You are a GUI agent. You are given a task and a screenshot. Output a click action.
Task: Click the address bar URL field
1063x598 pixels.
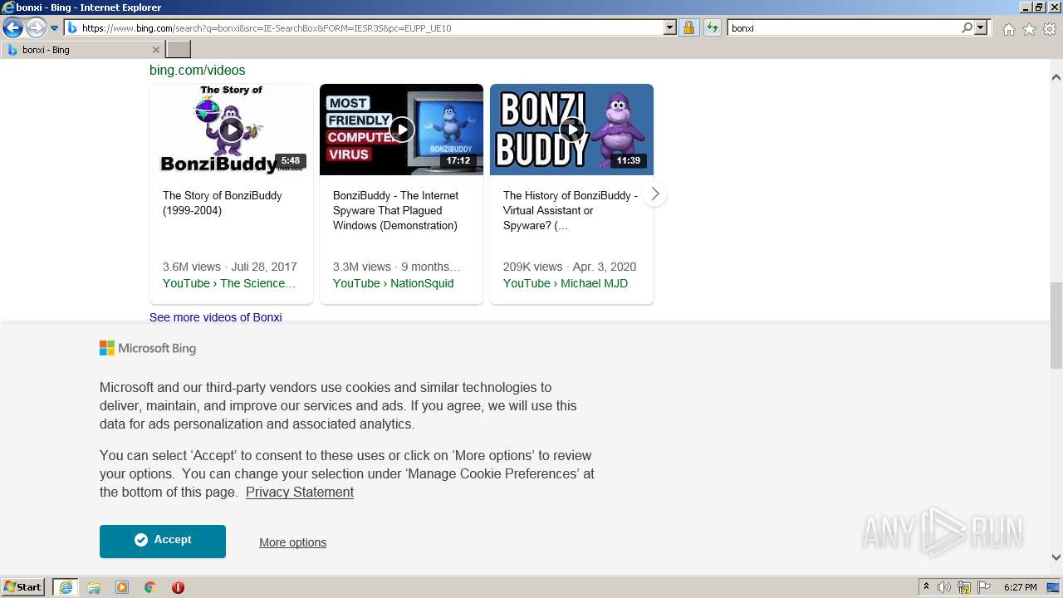(x=371, y=28)
